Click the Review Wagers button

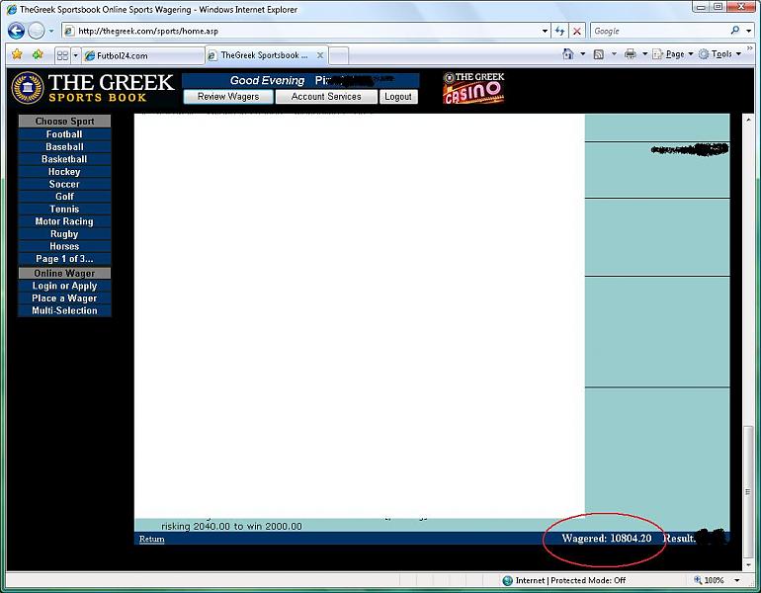click(228, 97)
